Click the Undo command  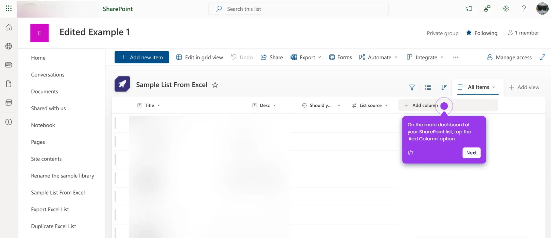(242, 57)
